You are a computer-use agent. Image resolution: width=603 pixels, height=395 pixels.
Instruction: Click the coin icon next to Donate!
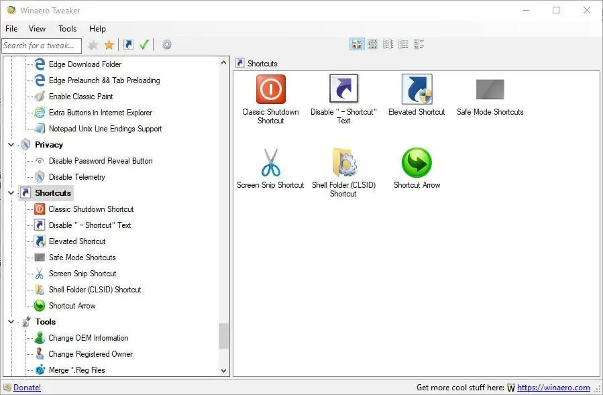pos(7,388)
